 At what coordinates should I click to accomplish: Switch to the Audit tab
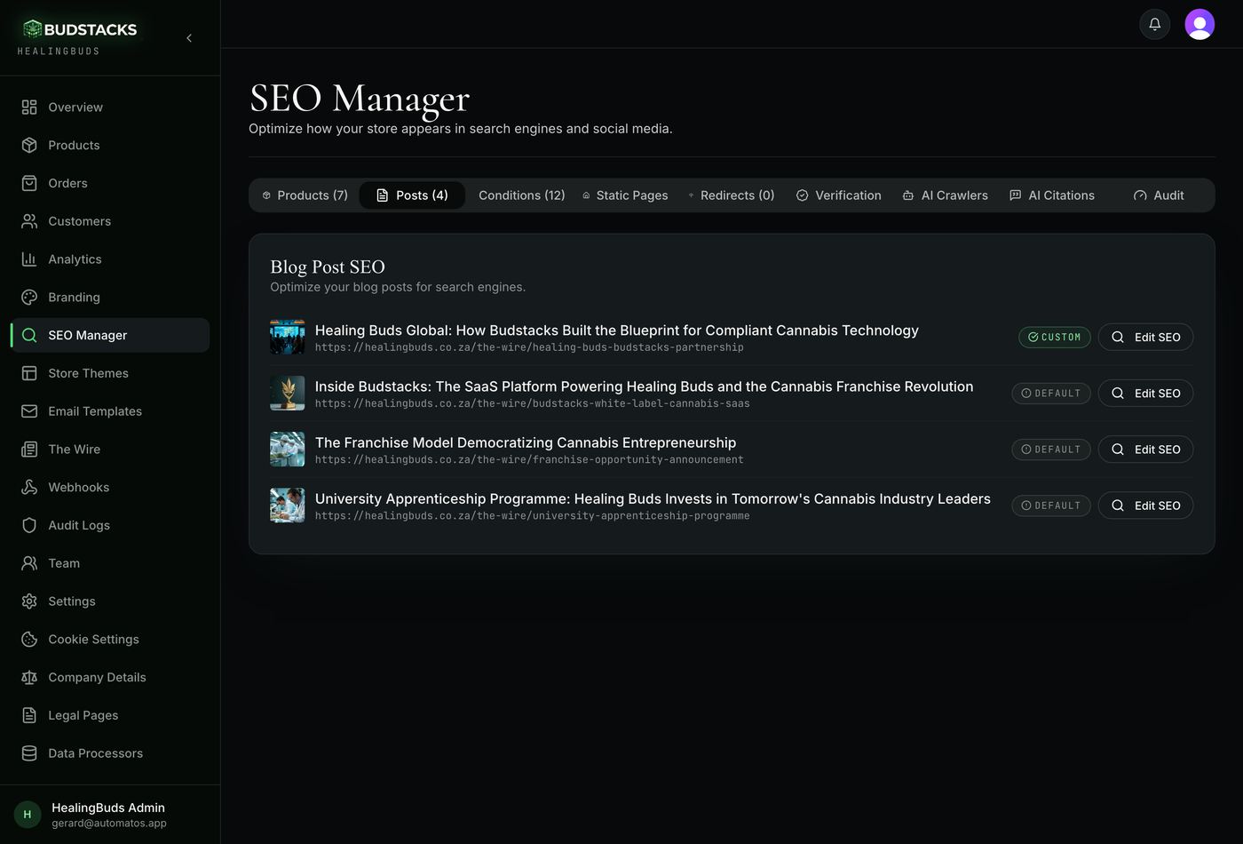[x=1159, y=195]
